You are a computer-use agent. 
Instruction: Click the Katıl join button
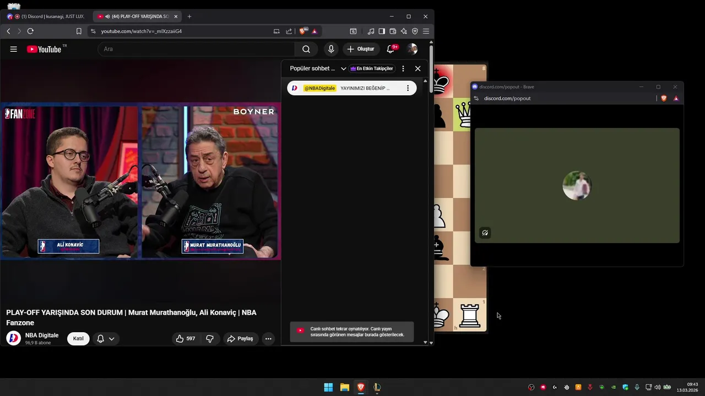(x=78, y=339)
